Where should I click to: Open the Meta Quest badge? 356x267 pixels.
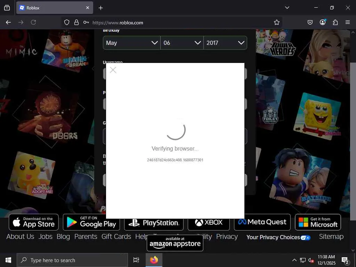(x=262, y=222)
